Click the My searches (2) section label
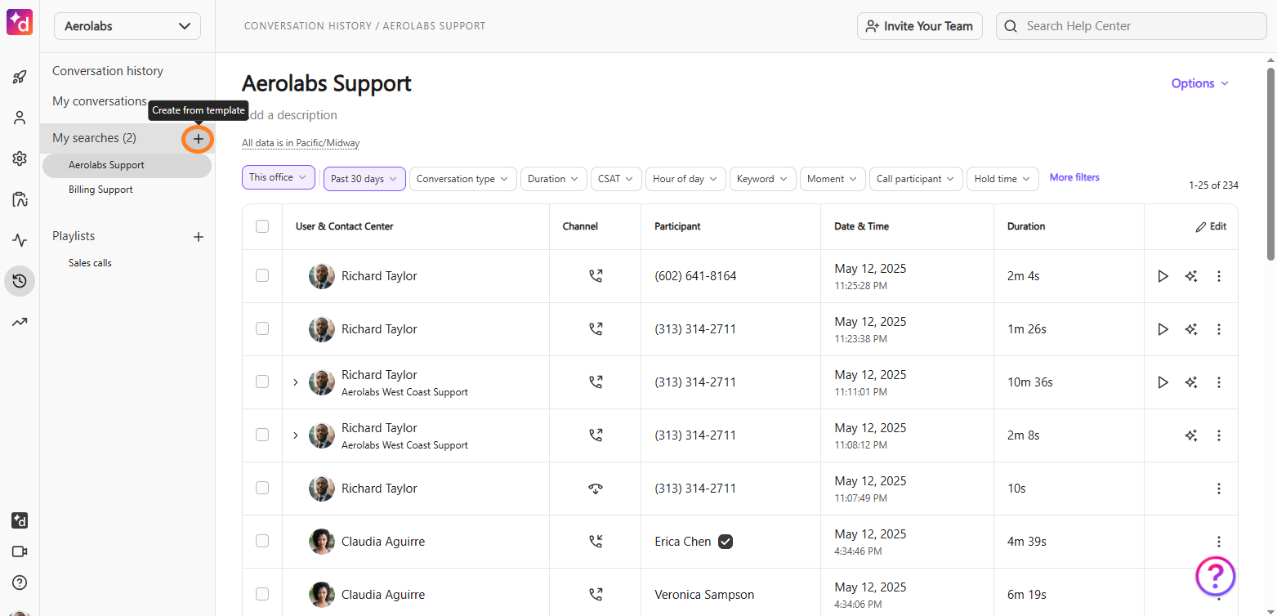This screenshot has width=1277, height=616. click(94, 138)
